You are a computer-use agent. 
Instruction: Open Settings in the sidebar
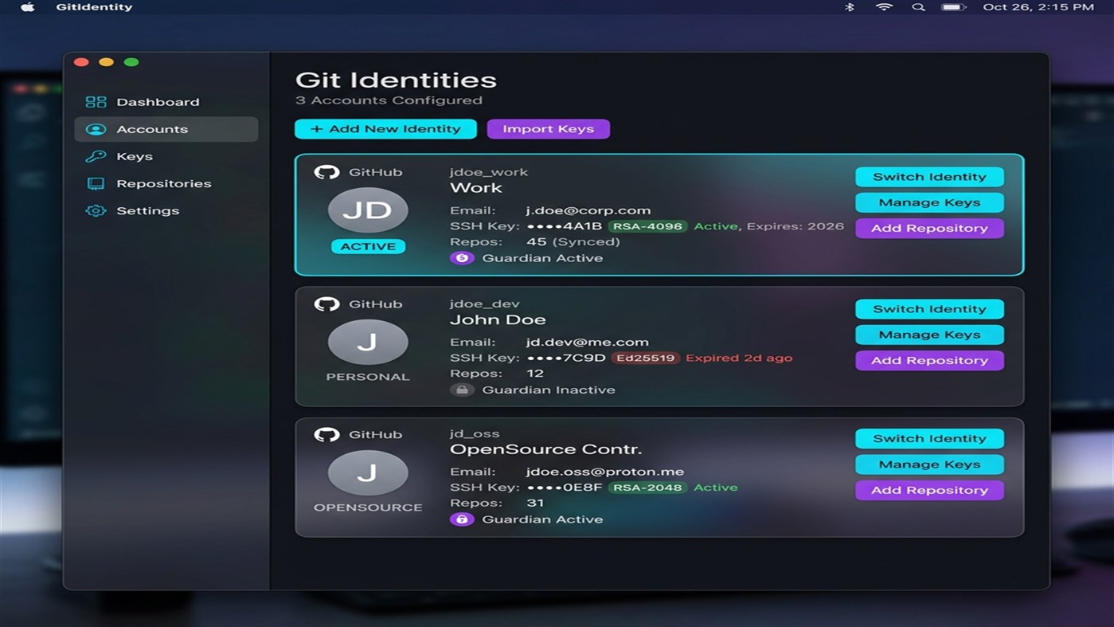(166, 210)
